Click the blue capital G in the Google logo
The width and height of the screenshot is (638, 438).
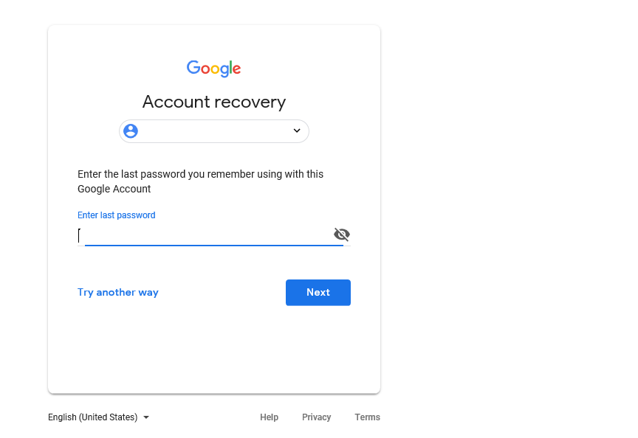pyautogui.click(x=193, y=68)
